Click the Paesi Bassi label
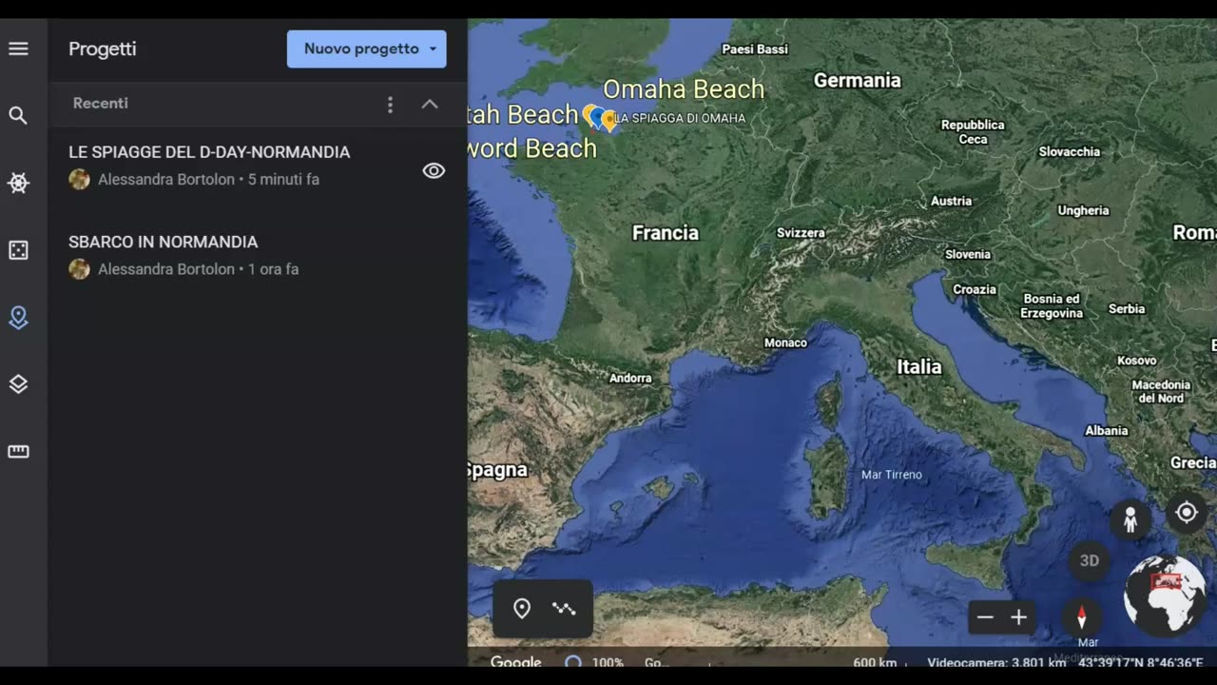The height and width of the screenshot is (685, 1217). tap(755, 49)
